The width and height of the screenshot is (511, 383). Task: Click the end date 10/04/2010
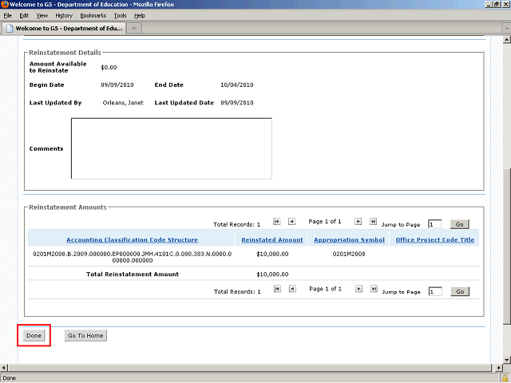[237, 85]
